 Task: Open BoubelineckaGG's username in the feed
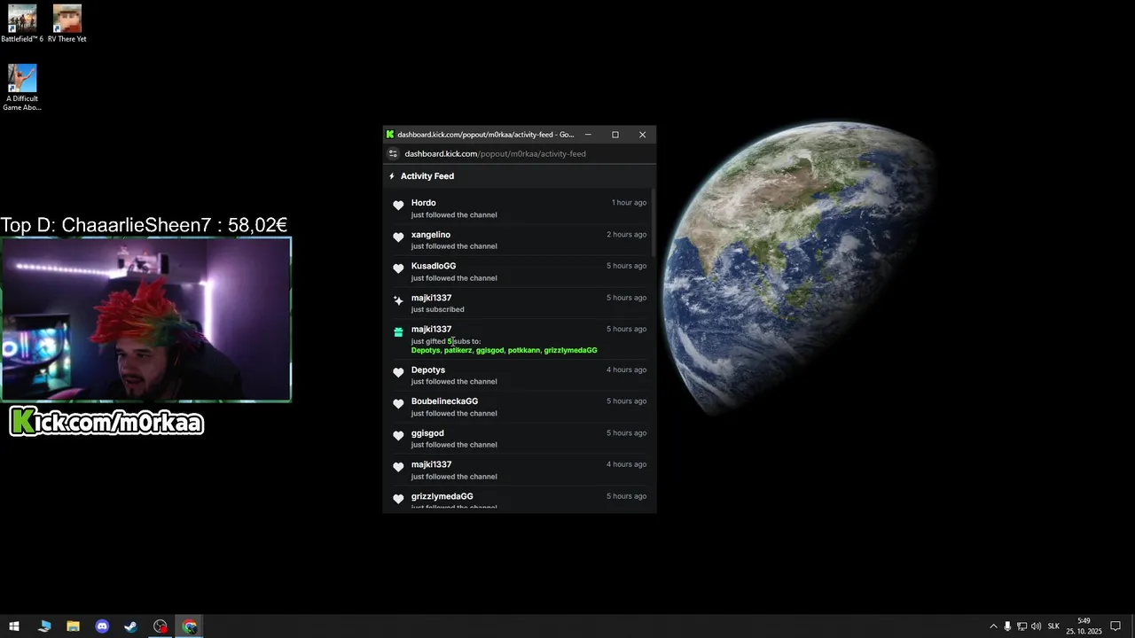(x=444, y=401)
